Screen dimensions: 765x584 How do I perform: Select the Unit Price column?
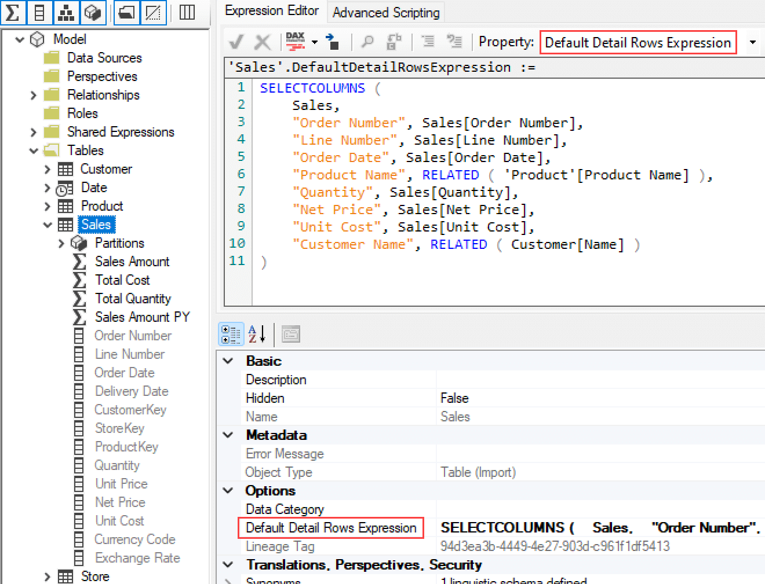[x=121, y=484]
